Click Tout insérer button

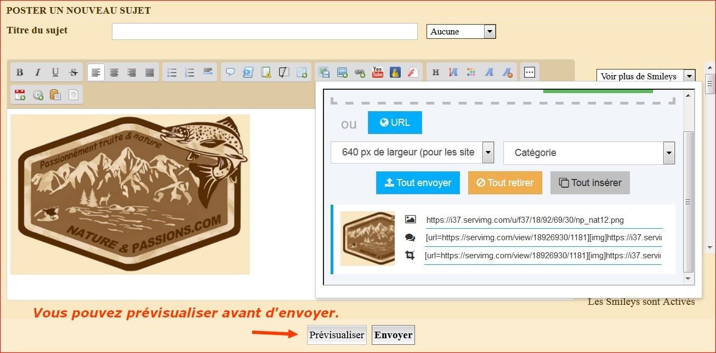[590, 183]
